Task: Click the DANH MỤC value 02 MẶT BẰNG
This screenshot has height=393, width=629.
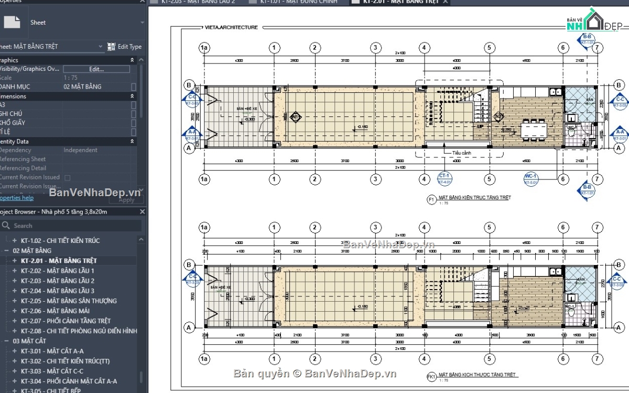Action: [82, 87]
